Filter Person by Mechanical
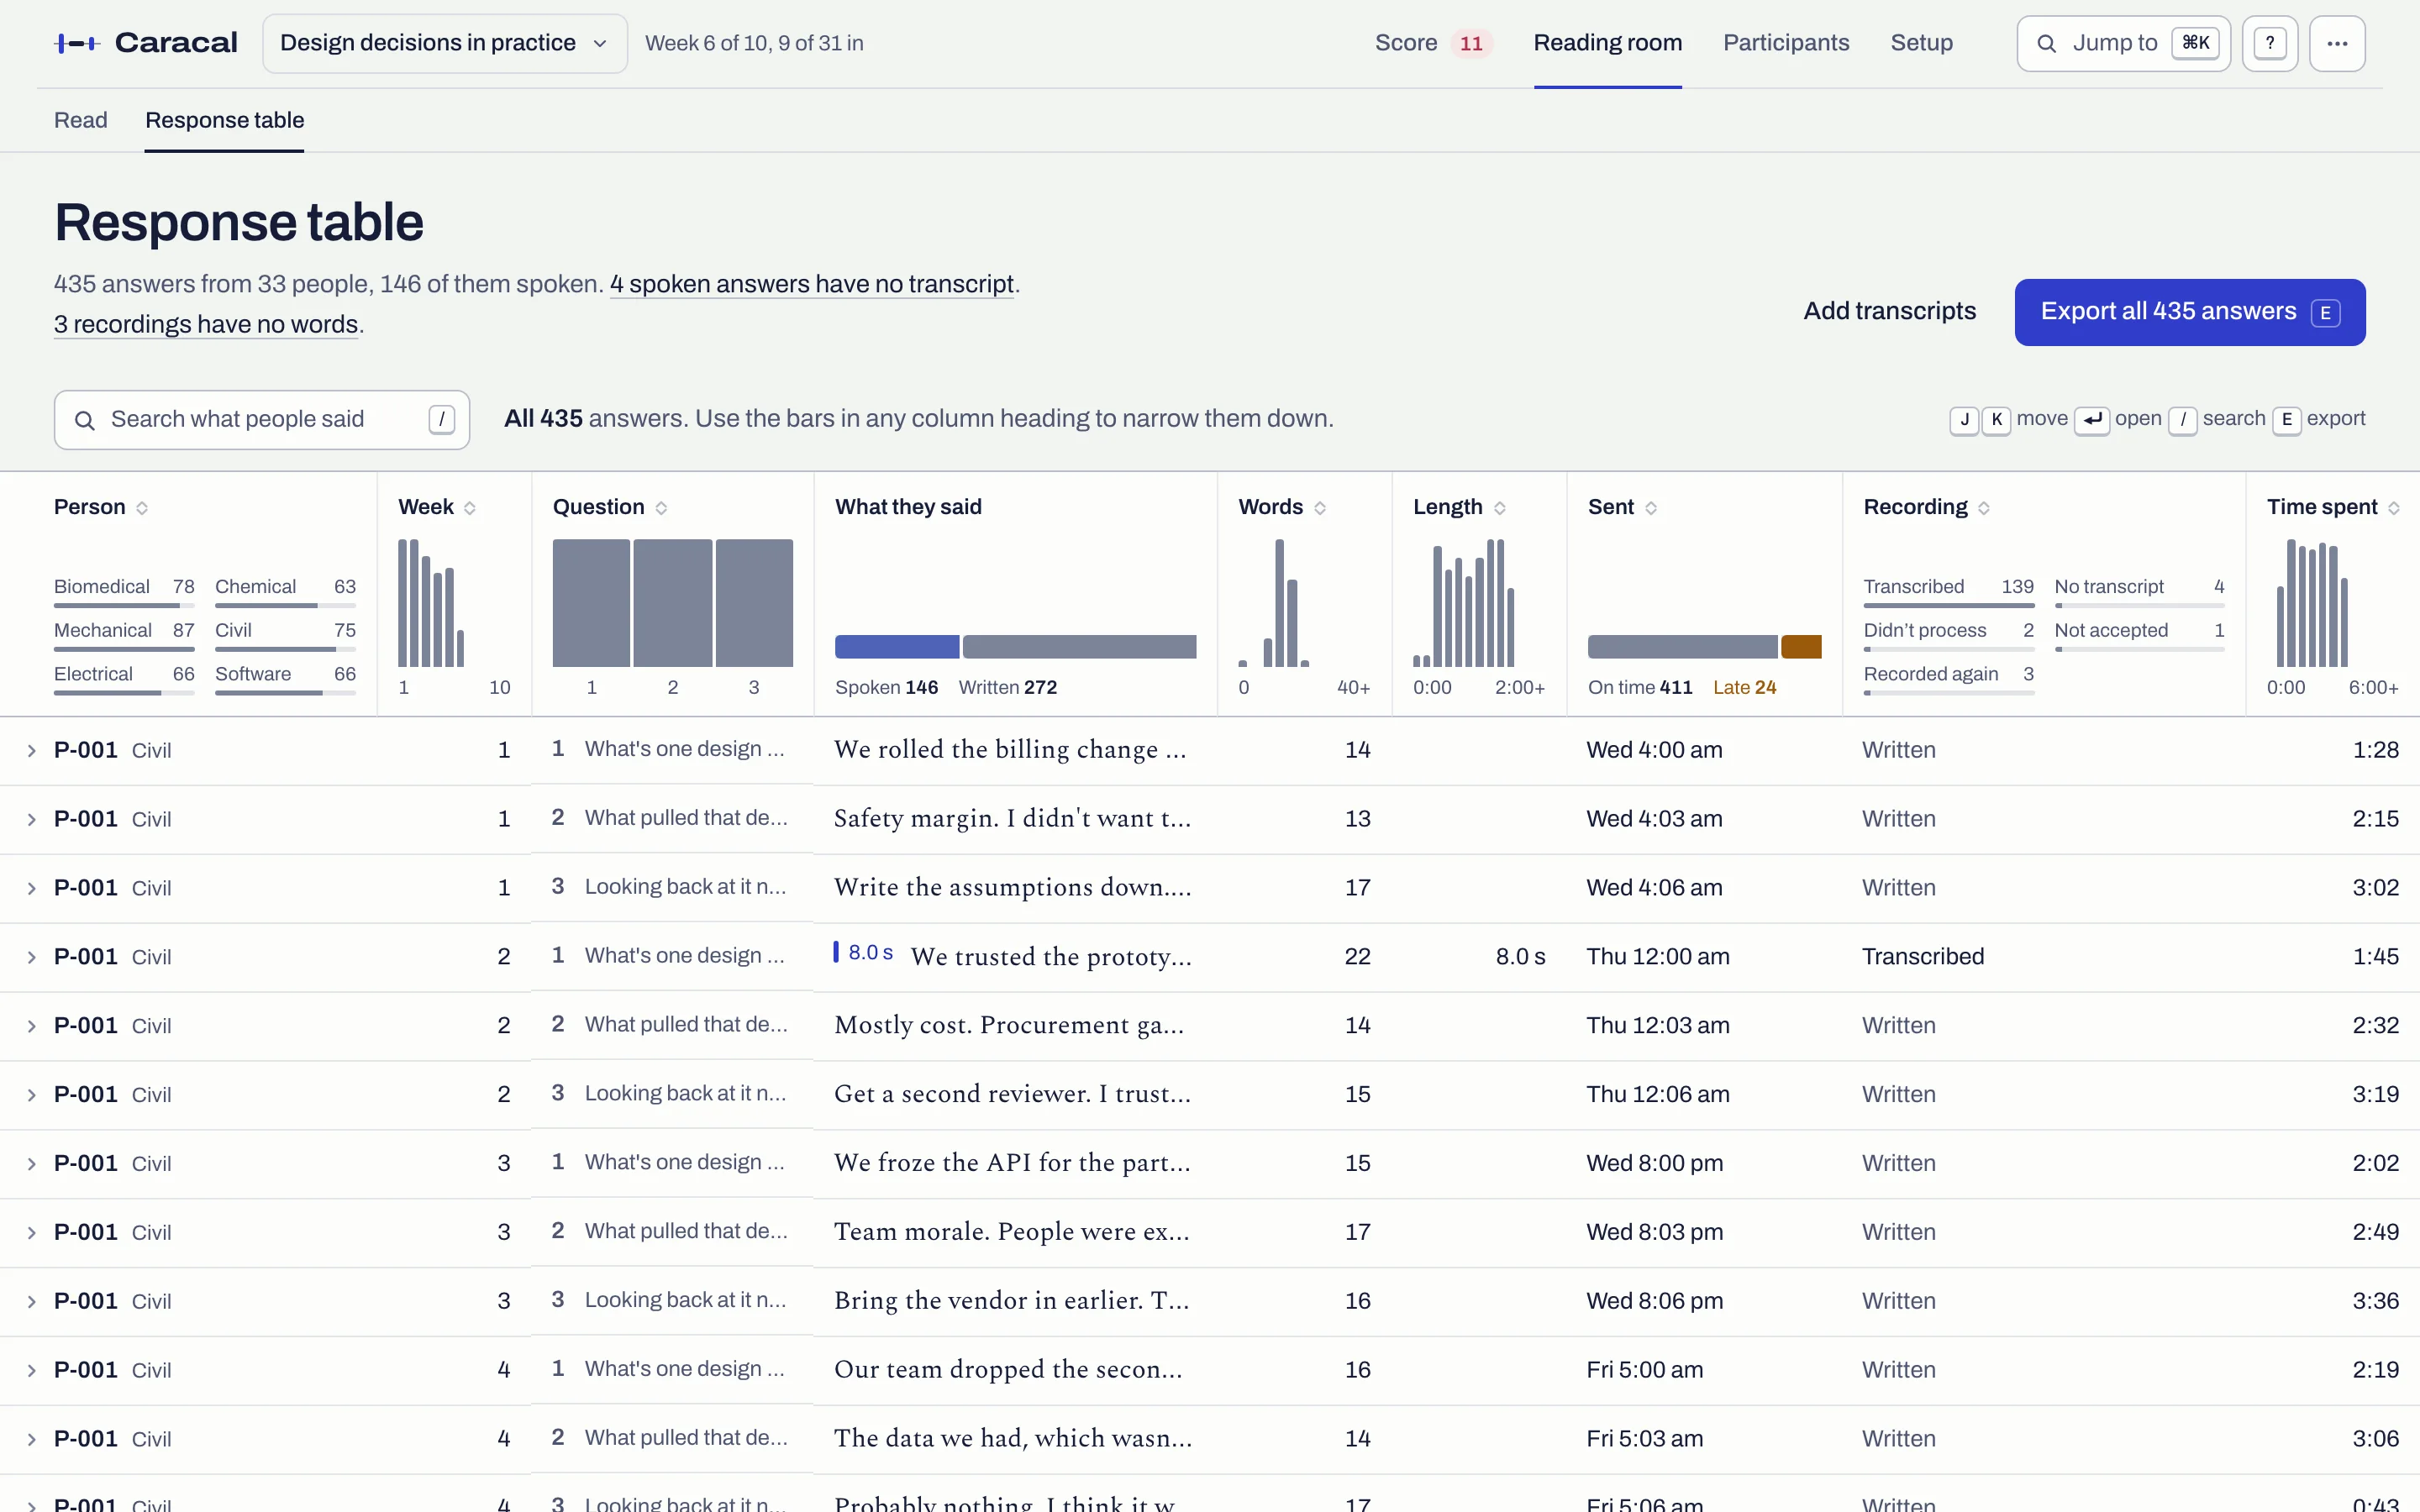Image resolution: width=2420 pixels, height=1512 pixels. tap(124, 636)
